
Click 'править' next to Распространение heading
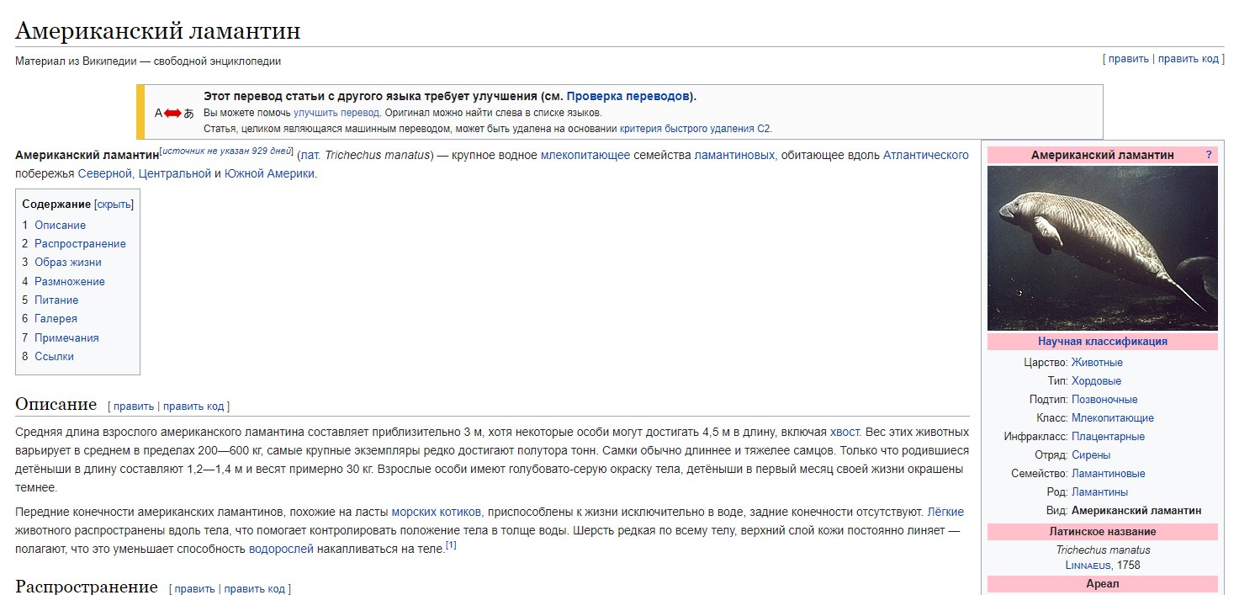point(194,589)
